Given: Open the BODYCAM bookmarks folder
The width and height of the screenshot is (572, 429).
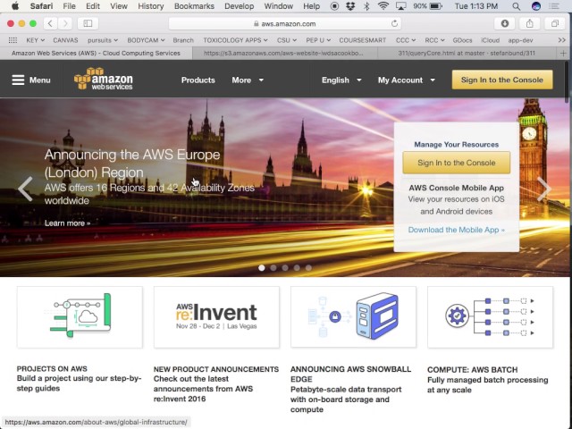Looking at the screenshot, I should [x=146, y=40].
